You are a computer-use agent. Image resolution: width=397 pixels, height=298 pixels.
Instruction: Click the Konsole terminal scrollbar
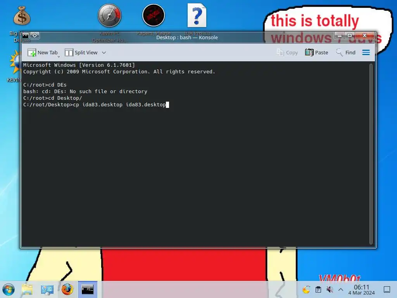click(x=371, y=154)
